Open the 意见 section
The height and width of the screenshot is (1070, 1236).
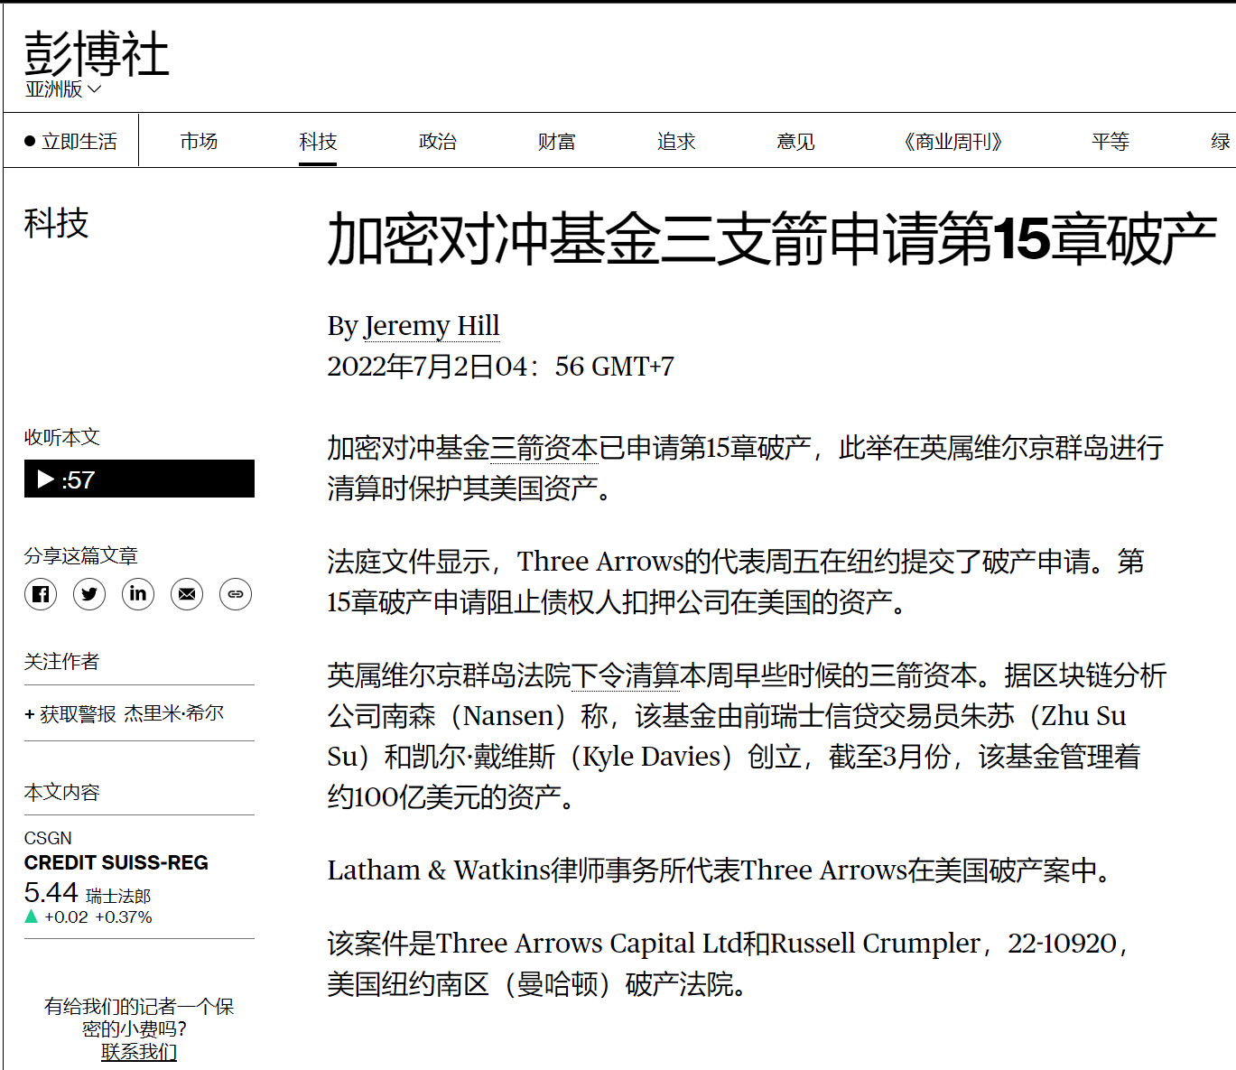tap(795, 142)
